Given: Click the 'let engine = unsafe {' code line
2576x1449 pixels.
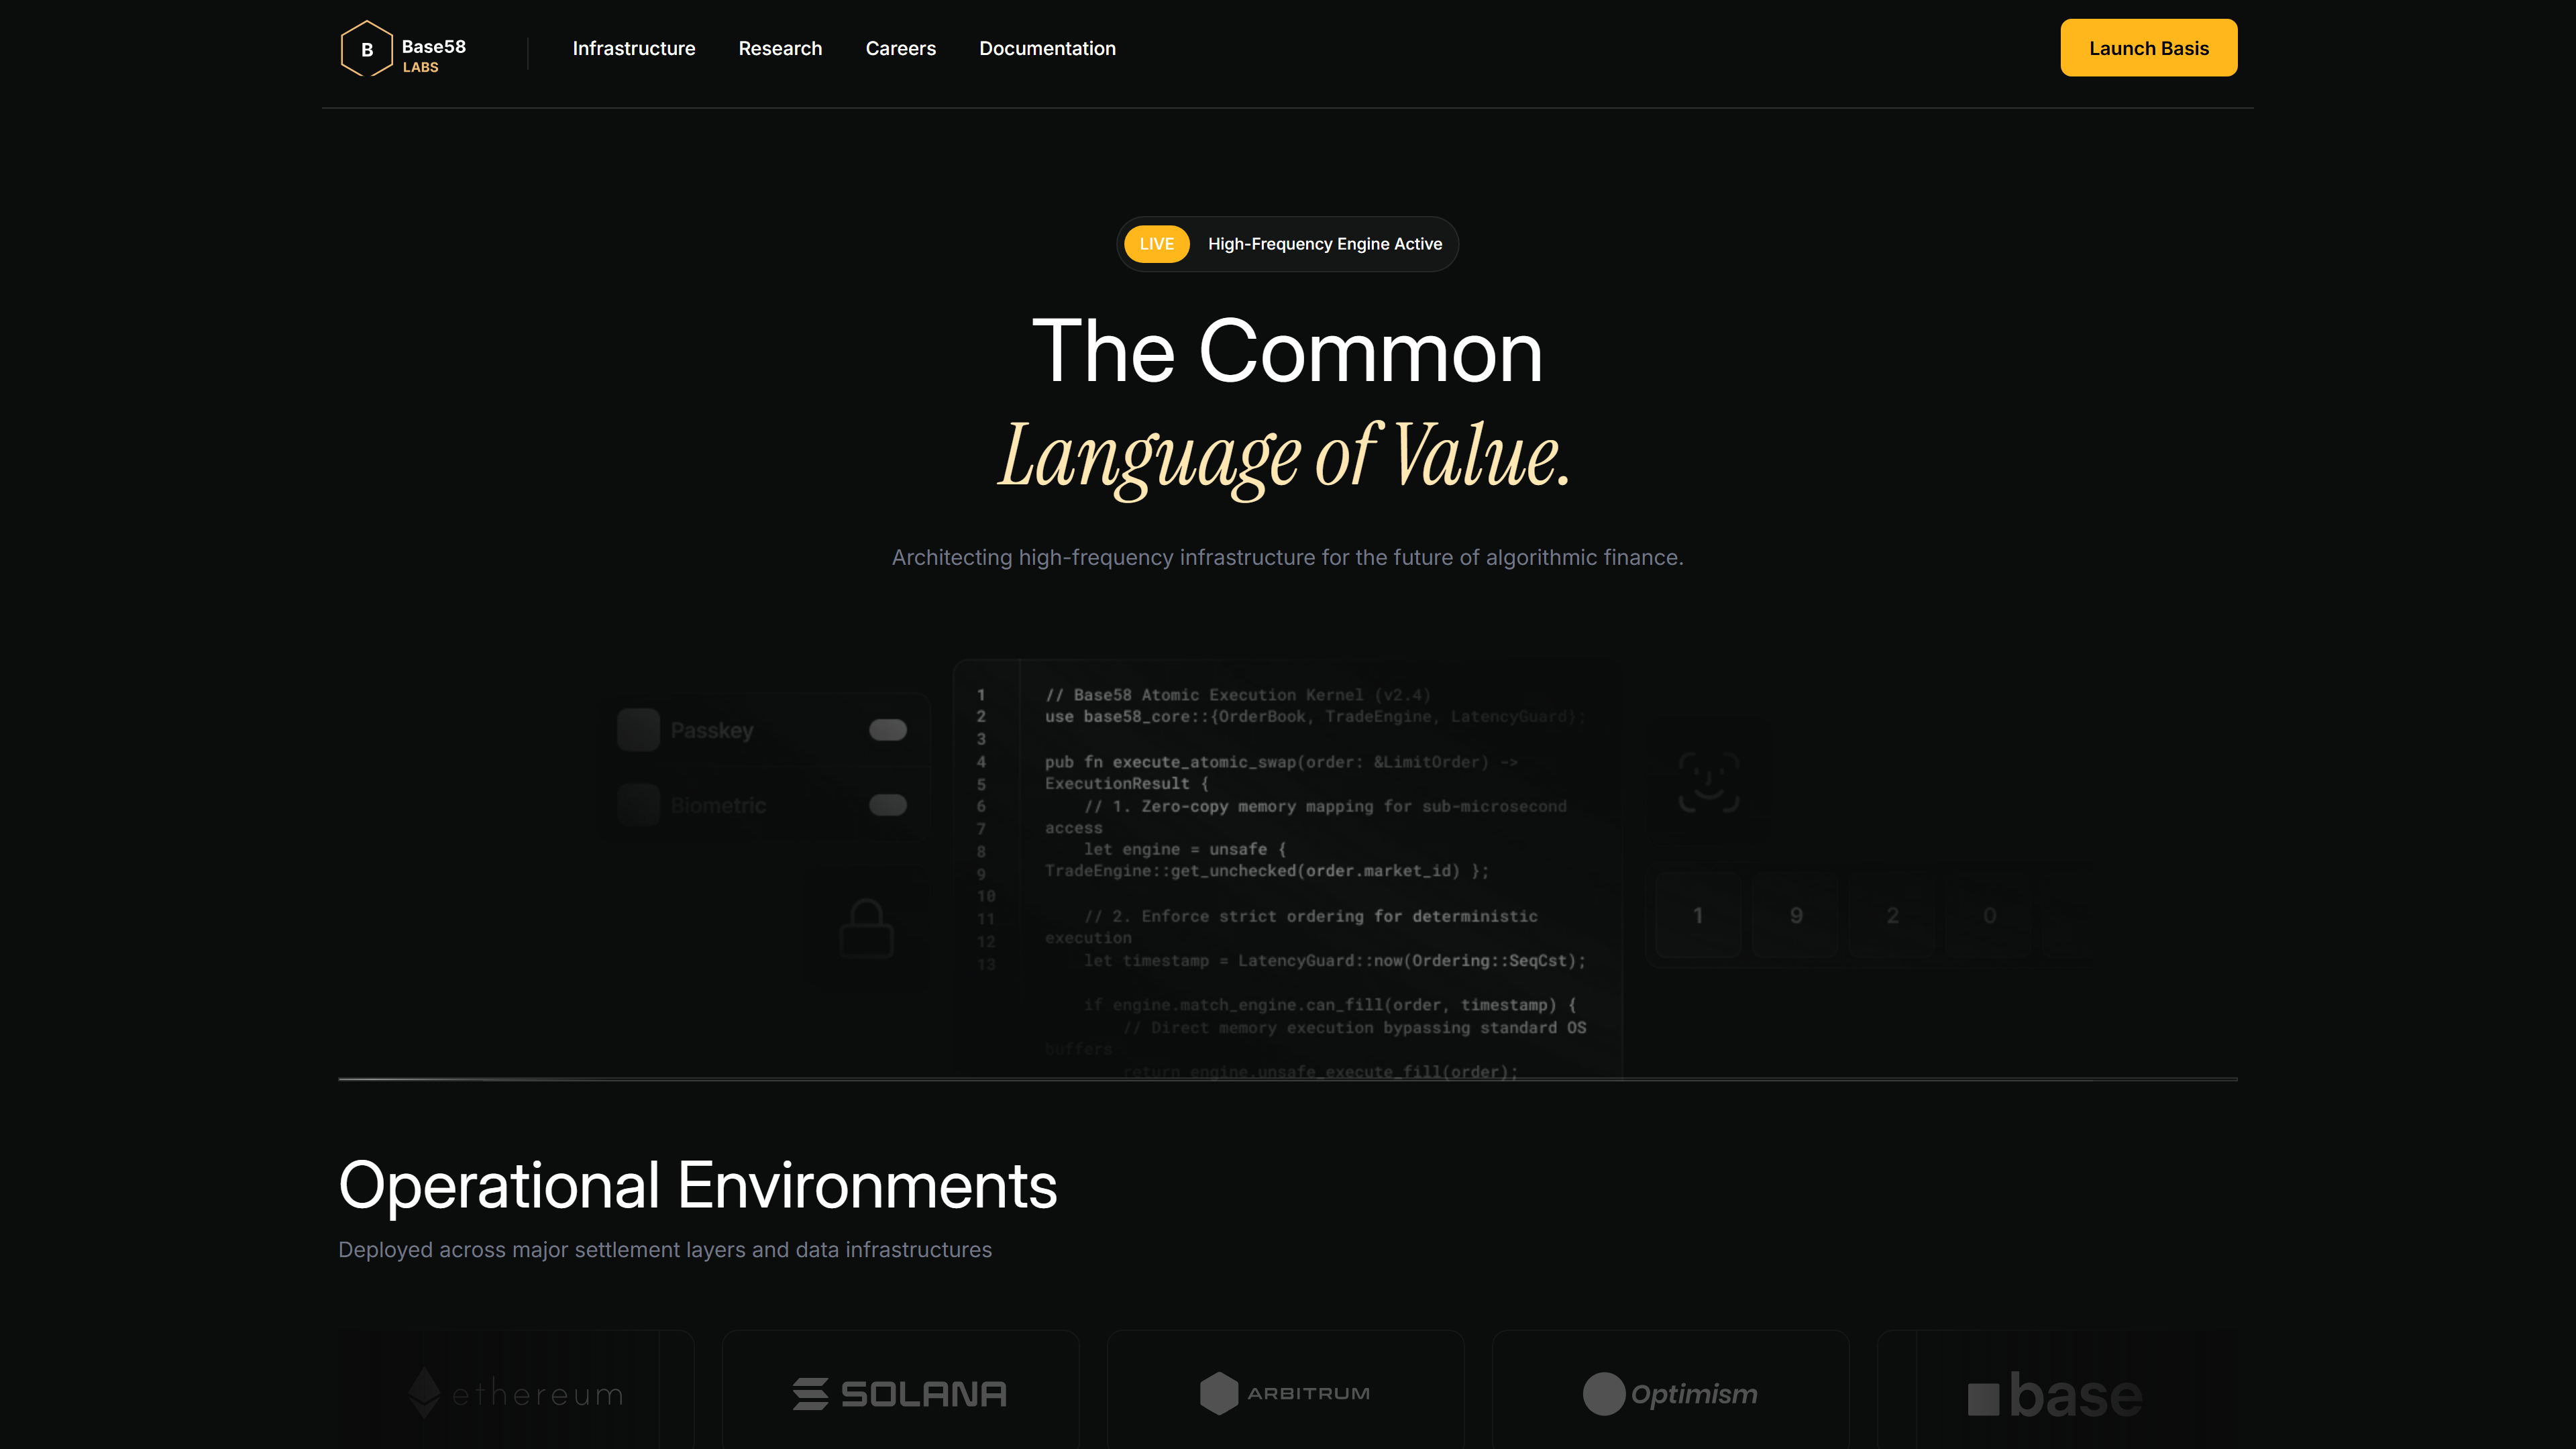Looking at the screenshot, I should pos(1185,849).
